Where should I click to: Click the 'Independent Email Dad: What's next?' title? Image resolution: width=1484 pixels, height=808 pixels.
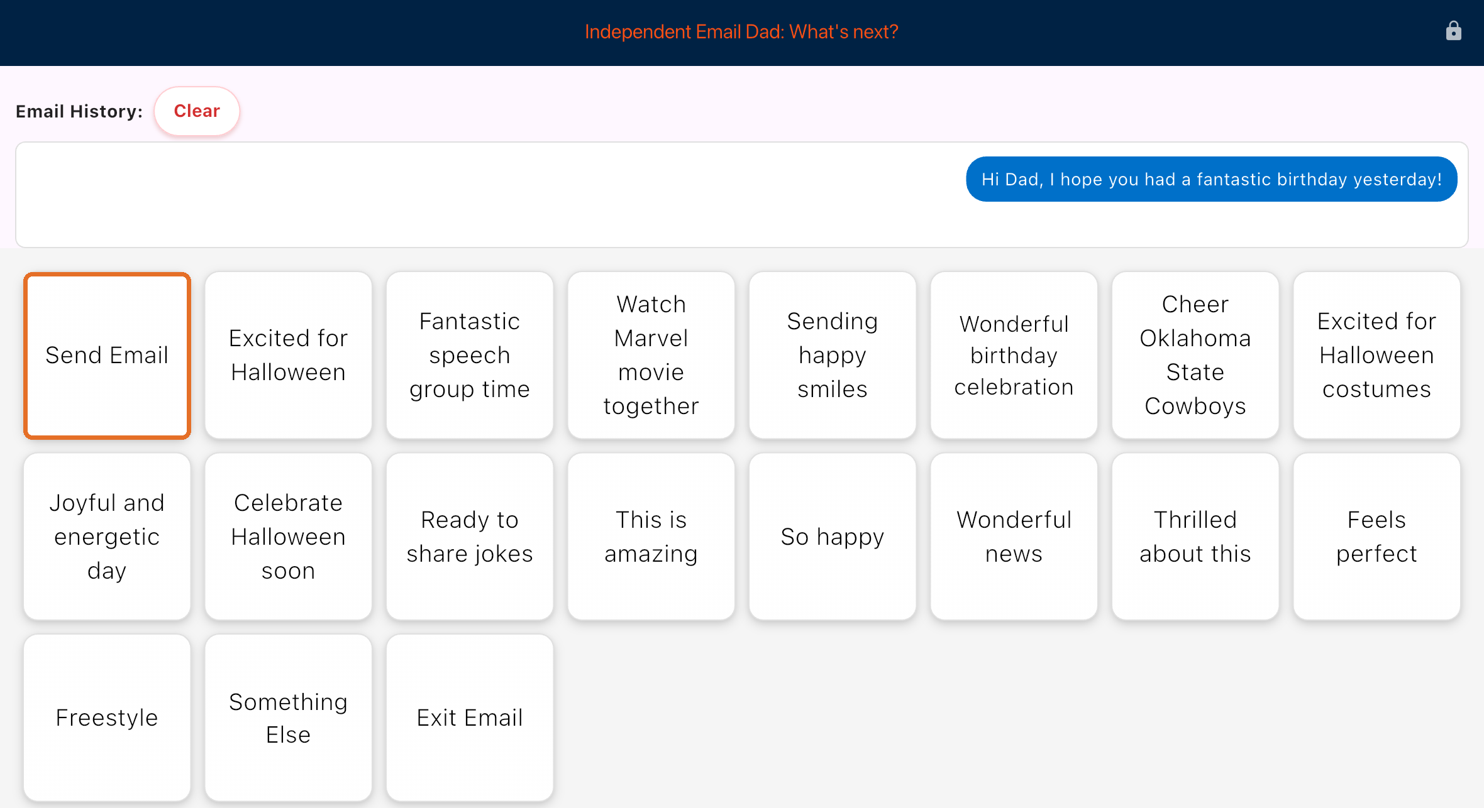[741, 32]
